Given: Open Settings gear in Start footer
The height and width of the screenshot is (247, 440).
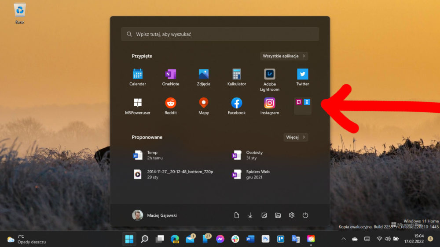Looking at the screenshot, I should (292, 215).
